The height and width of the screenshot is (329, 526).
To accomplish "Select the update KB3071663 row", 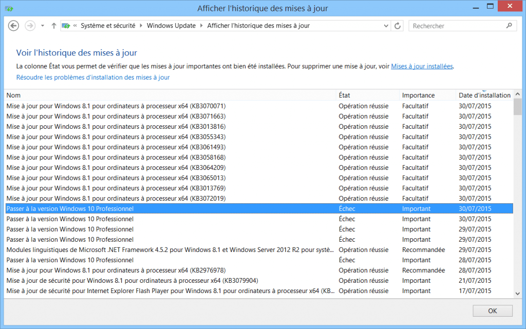I will (259, 117).
